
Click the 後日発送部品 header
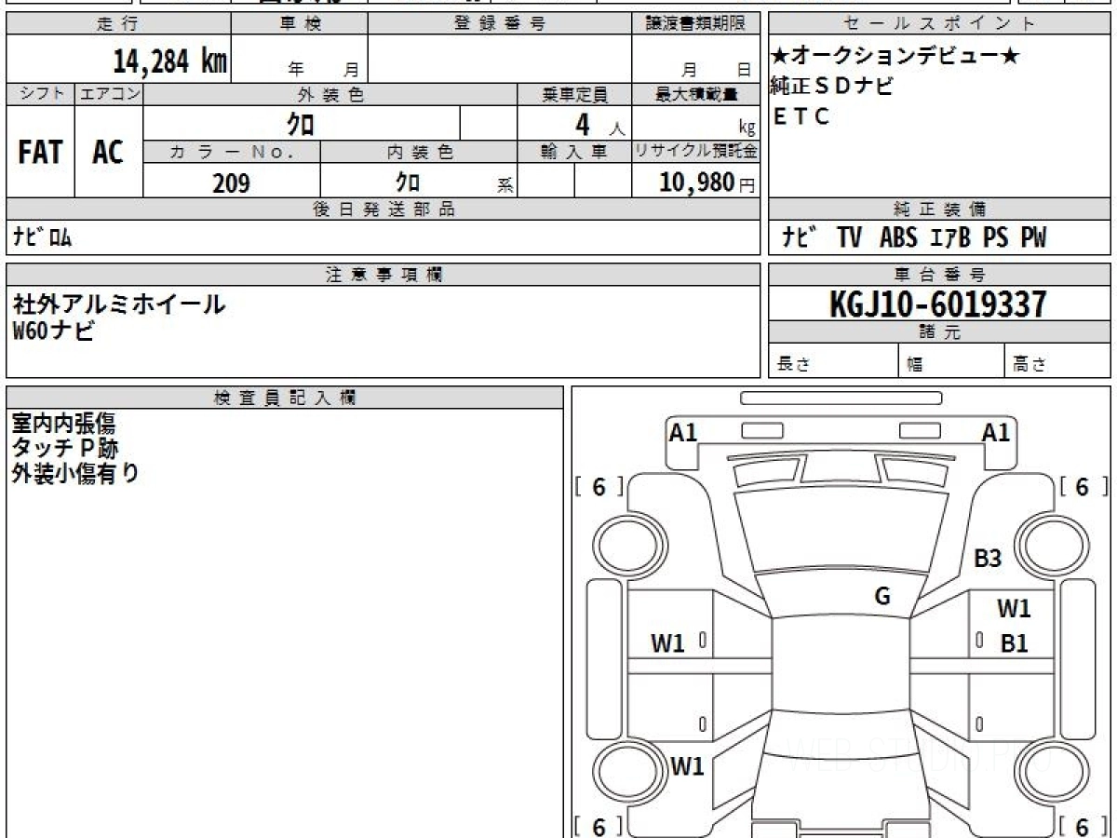point(383,209)
